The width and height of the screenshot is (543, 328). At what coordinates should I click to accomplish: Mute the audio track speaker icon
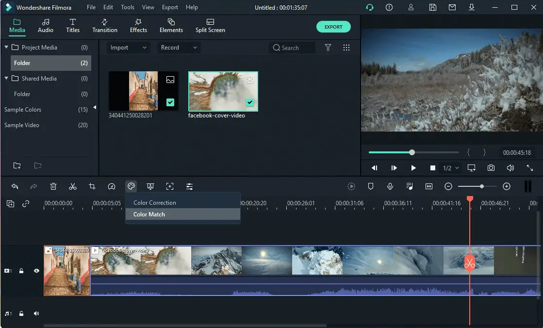click(36, 313)
